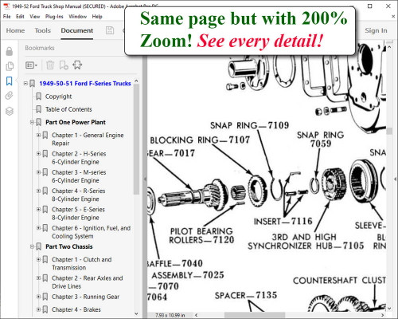Open the Plug-Ins menu
The width and height of the screenshot is (398, 319).
click(54, 17)
